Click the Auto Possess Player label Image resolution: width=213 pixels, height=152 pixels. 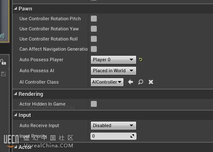tap(41, 60)
